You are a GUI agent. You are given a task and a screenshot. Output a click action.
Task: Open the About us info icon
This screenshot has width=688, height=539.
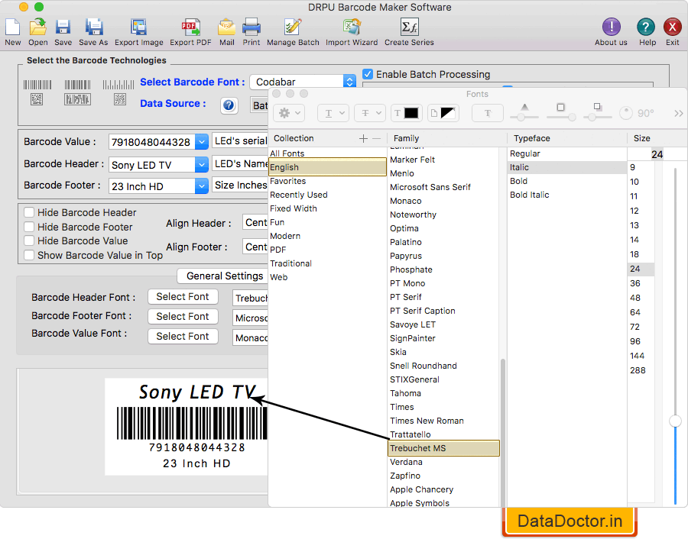pos(611,28)
